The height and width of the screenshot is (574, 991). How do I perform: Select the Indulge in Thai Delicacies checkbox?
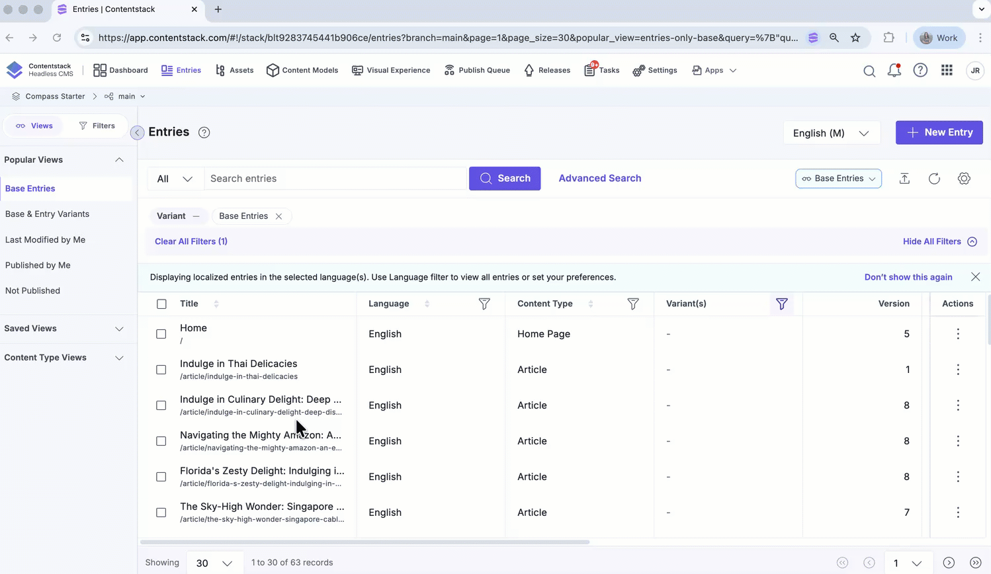[161, 370]
